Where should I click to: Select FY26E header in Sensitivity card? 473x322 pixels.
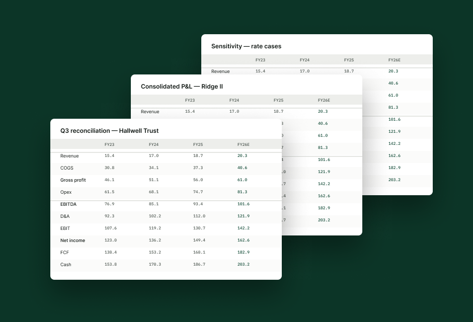pyautogui.click(x=395, y=60)
